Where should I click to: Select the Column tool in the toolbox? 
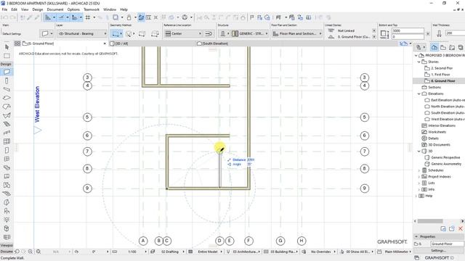tap(7, 80)
